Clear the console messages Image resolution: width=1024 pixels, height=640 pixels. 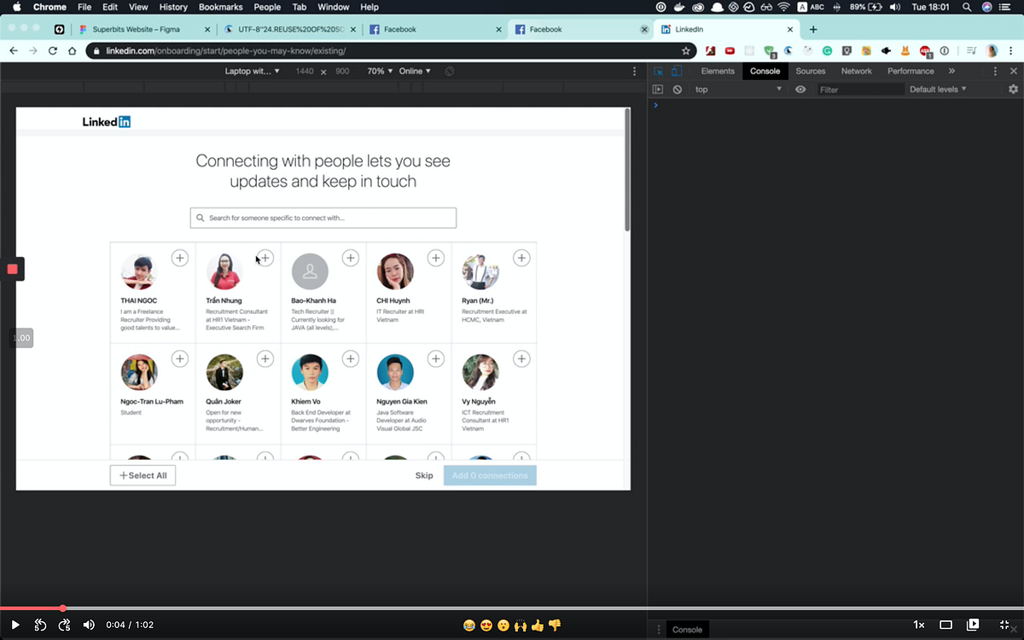click(x=677, y=89)
